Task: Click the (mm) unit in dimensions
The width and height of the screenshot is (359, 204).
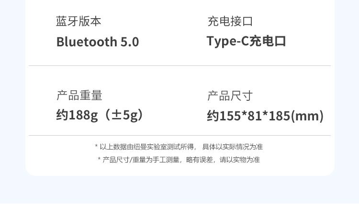Action: pos(307,116)
